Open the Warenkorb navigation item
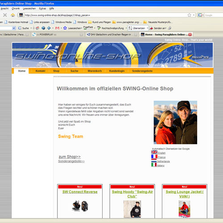223x223 pixels. 95,71
